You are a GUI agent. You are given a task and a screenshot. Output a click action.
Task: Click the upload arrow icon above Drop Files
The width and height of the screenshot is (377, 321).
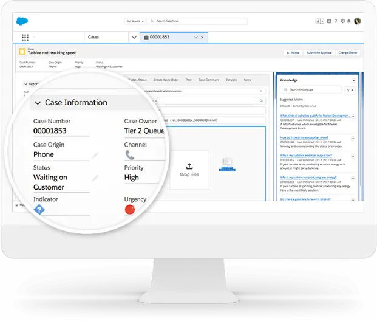(x=189, y=166)
